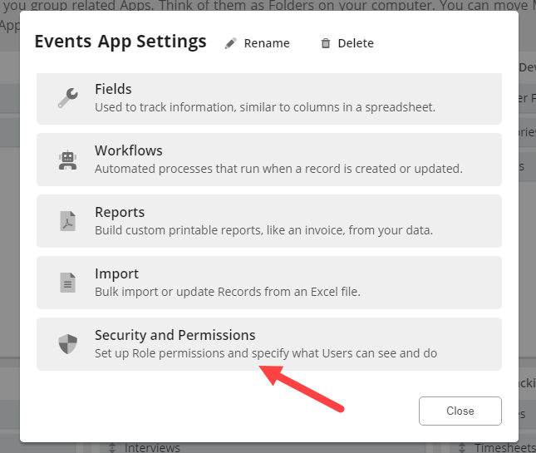Image resolution: width=536 pixels, height=453 pixels.
Task: Click the "Set up Role permissions" description
Action: tap(266, 353)
